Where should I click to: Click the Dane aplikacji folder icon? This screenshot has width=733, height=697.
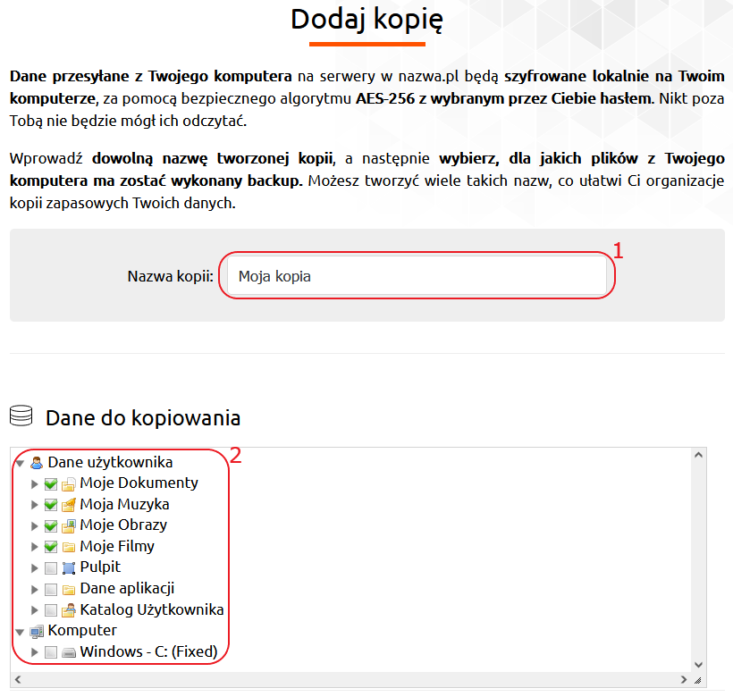tap(69, 590)
